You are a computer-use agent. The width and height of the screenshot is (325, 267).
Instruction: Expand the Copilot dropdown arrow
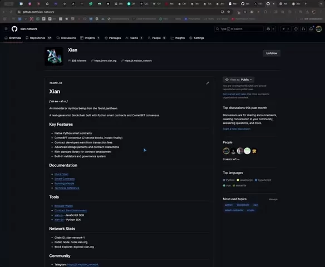coord(273,29)
